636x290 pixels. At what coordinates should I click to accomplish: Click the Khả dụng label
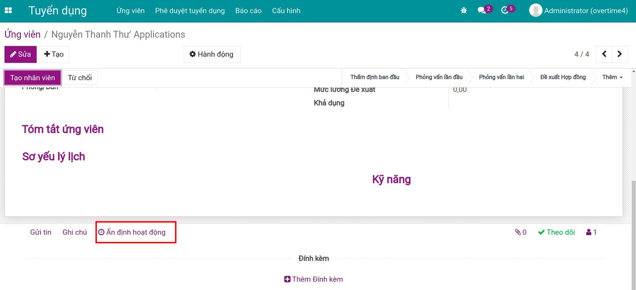329,103
